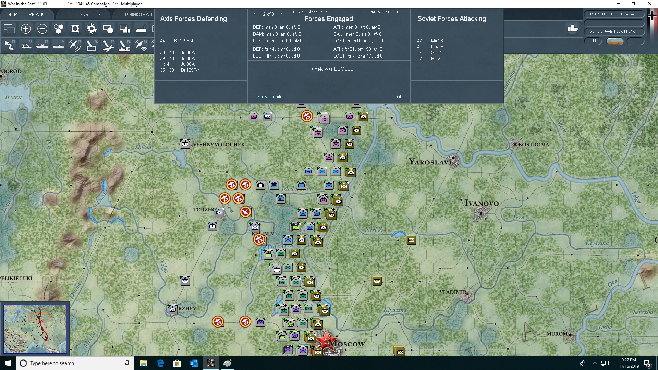Switch to the INFO SCREENS tab
Image resolution: width=658 pixels, height=370 pixels.
pyautogui.click(x=84, y=14)
